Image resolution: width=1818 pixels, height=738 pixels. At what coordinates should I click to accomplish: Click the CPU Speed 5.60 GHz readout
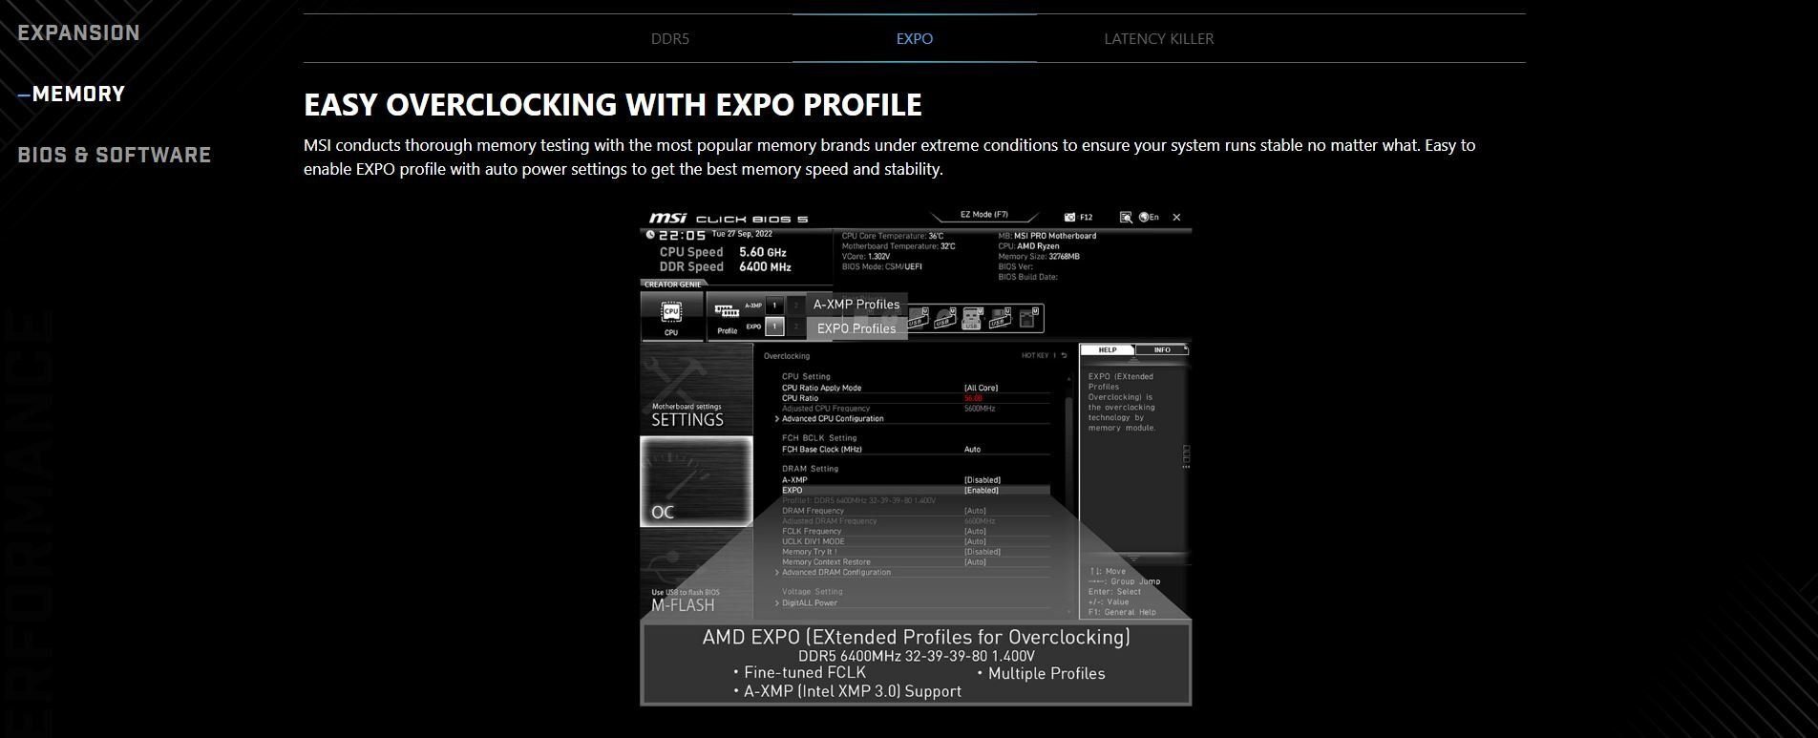point(723,253)
